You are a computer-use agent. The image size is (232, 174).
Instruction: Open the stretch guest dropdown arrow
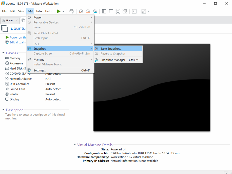(148, 11)
